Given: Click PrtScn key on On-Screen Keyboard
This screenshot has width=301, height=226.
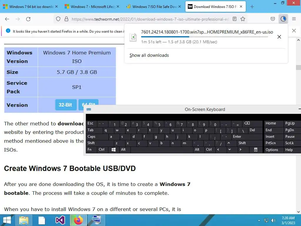Looking at the screenshot, I should tap(274, 143).
